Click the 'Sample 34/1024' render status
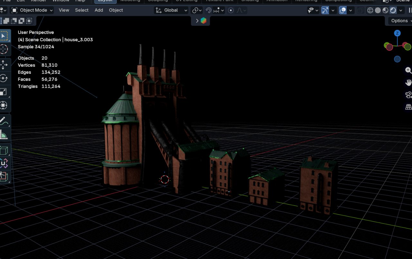Viewport: 412px width, 259px height. (36, 47)
